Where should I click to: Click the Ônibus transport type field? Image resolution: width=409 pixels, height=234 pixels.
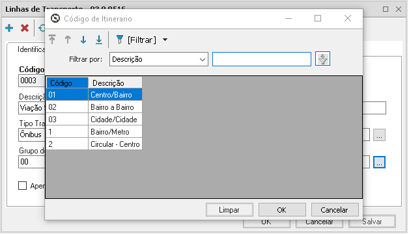click(x=31, y=135)
